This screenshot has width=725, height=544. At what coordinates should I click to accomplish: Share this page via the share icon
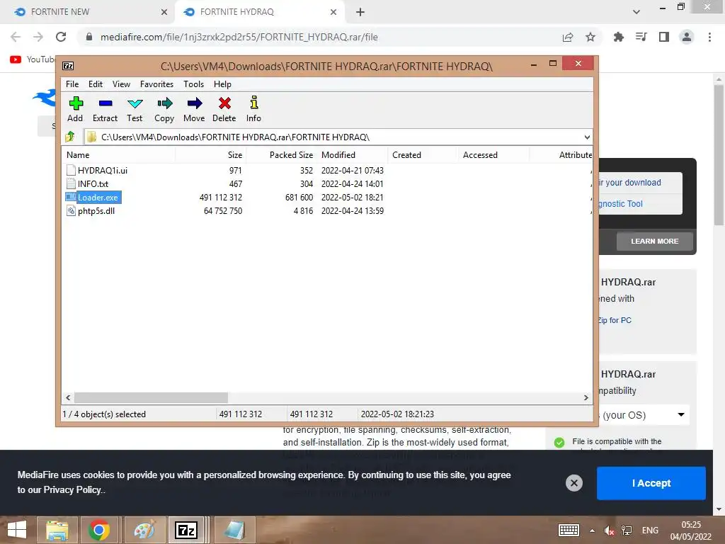568,37
